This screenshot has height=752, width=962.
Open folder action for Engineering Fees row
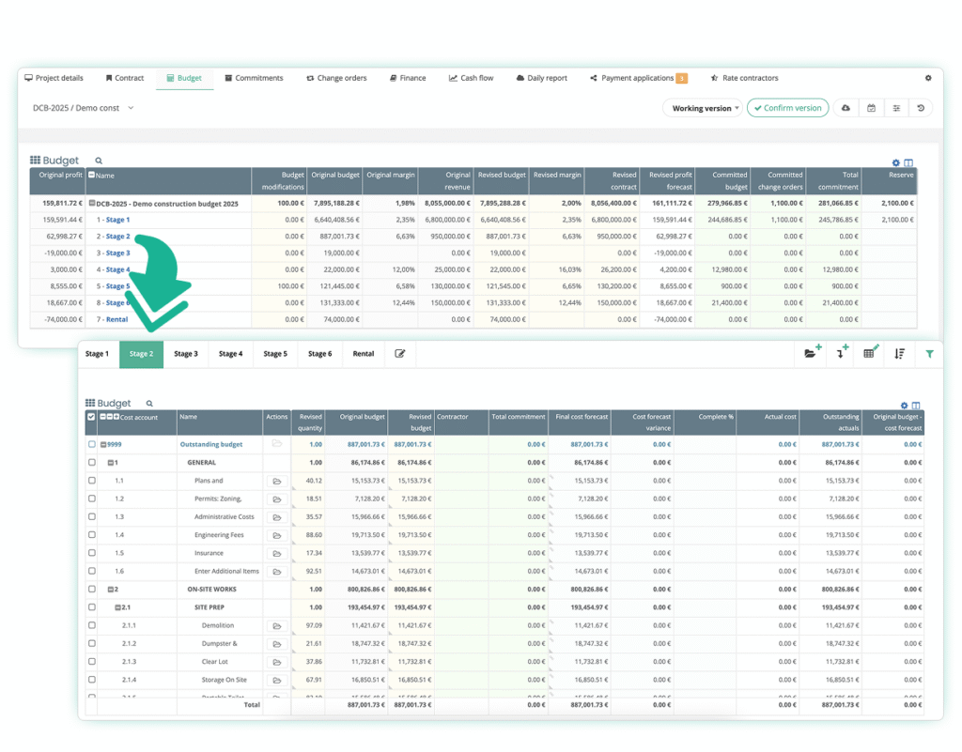click(x=277, y=535)
